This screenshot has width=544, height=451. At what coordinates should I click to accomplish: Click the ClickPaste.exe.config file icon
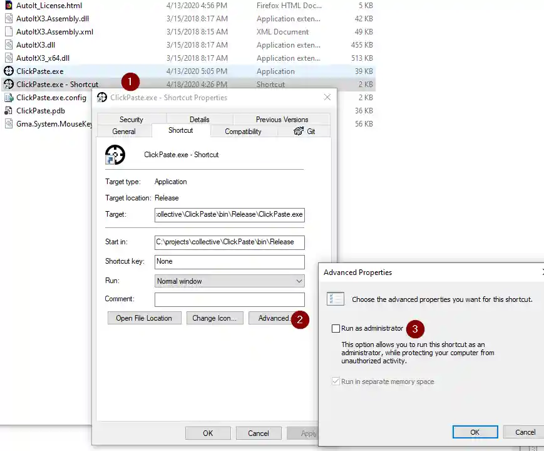tap(8, 97)
